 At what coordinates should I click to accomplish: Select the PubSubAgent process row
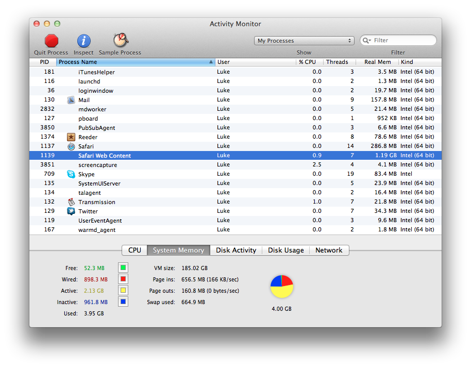pyautogui.click(x=235, y=128)
